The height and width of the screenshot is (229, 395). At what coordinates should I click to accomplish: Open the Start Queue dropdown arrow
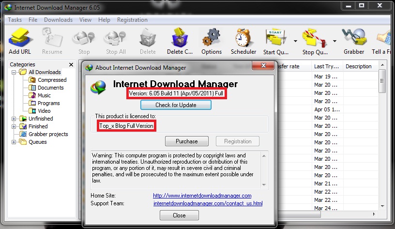[295, 41]
